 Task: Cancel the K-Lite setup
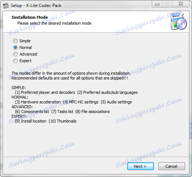click(171, 166)
